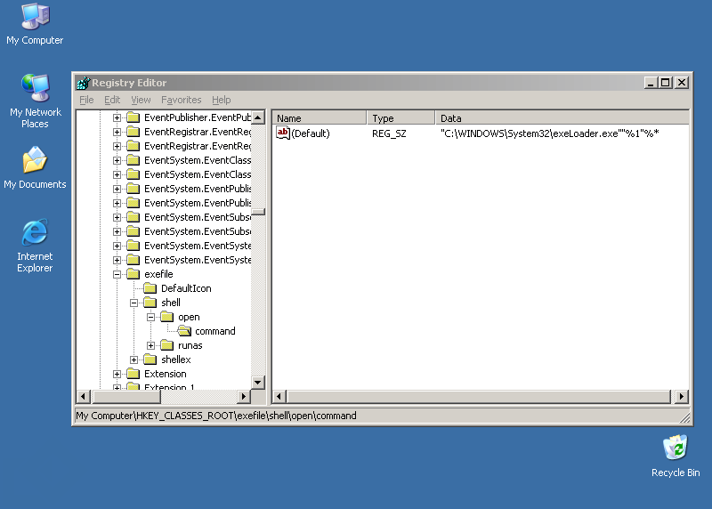712x509 pixels.
Task: Expand the shellex key
Action: 134,360
